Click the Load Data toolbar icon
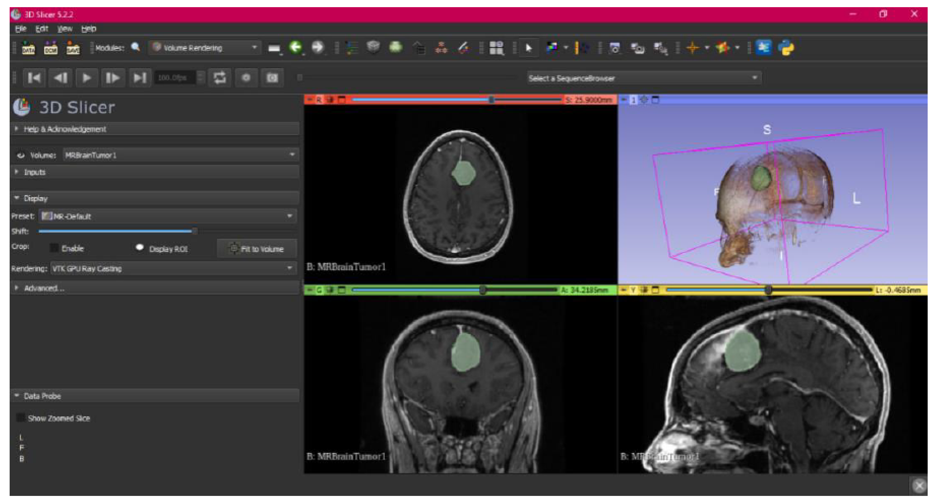The height and width of the screenshot is (504, 937). coord(28,48)
